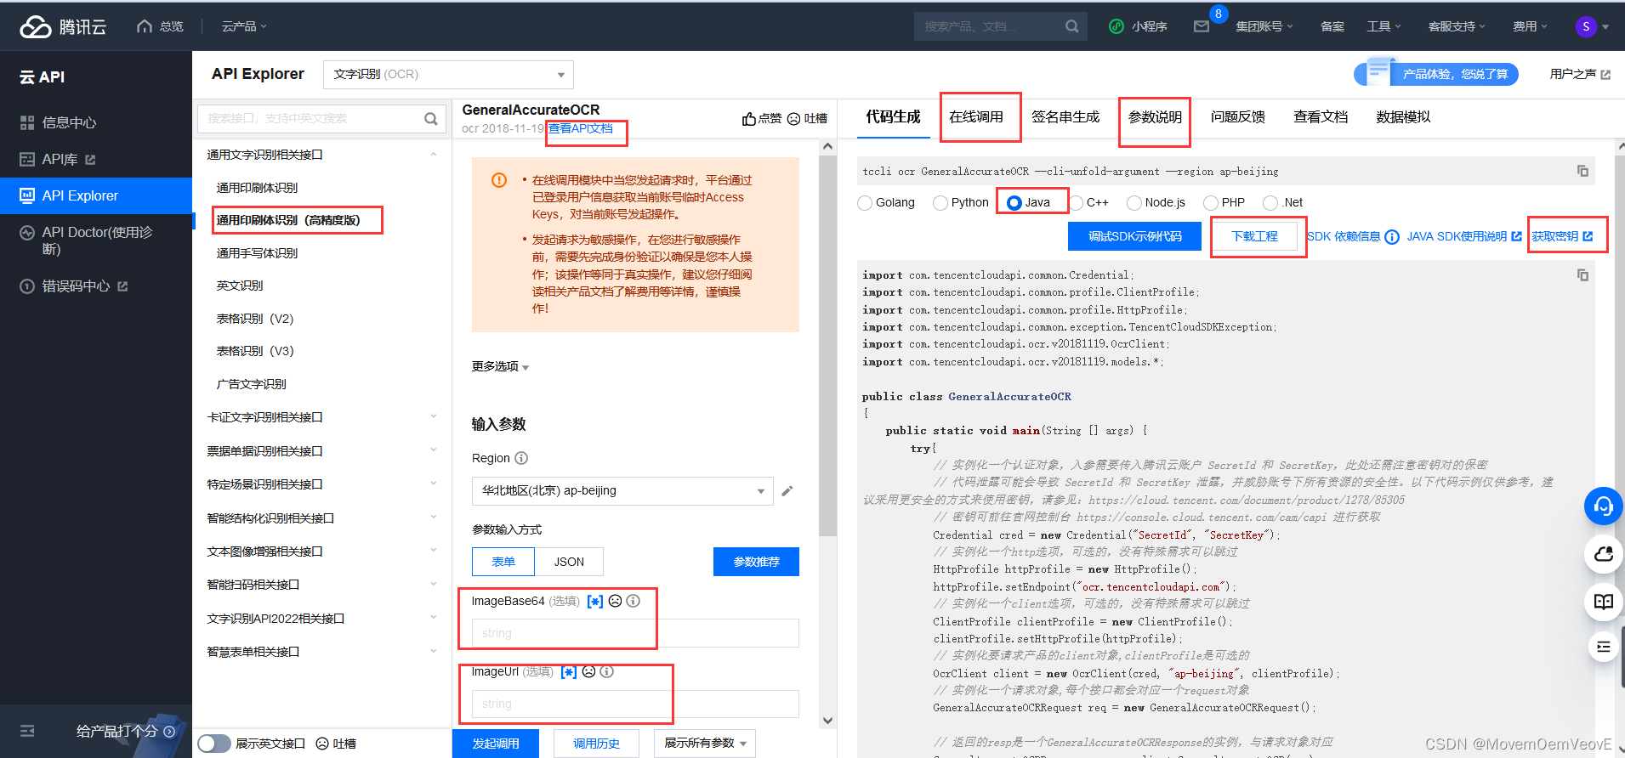
Task: Click the ImageUrl bracket icon
Action: (x=569, y=671)
